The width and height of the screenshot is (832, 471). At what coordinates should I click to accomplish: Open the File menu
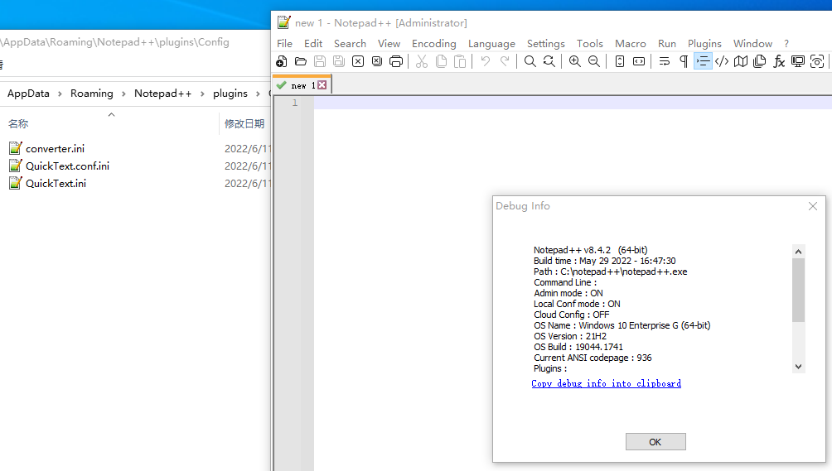pos(284,43)
